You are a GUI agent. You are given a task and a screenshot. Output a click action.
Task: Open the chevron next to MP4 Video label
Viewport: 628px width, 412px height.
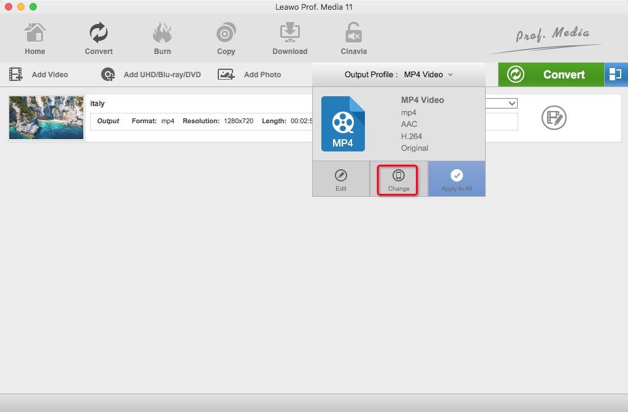coord(451,74)
